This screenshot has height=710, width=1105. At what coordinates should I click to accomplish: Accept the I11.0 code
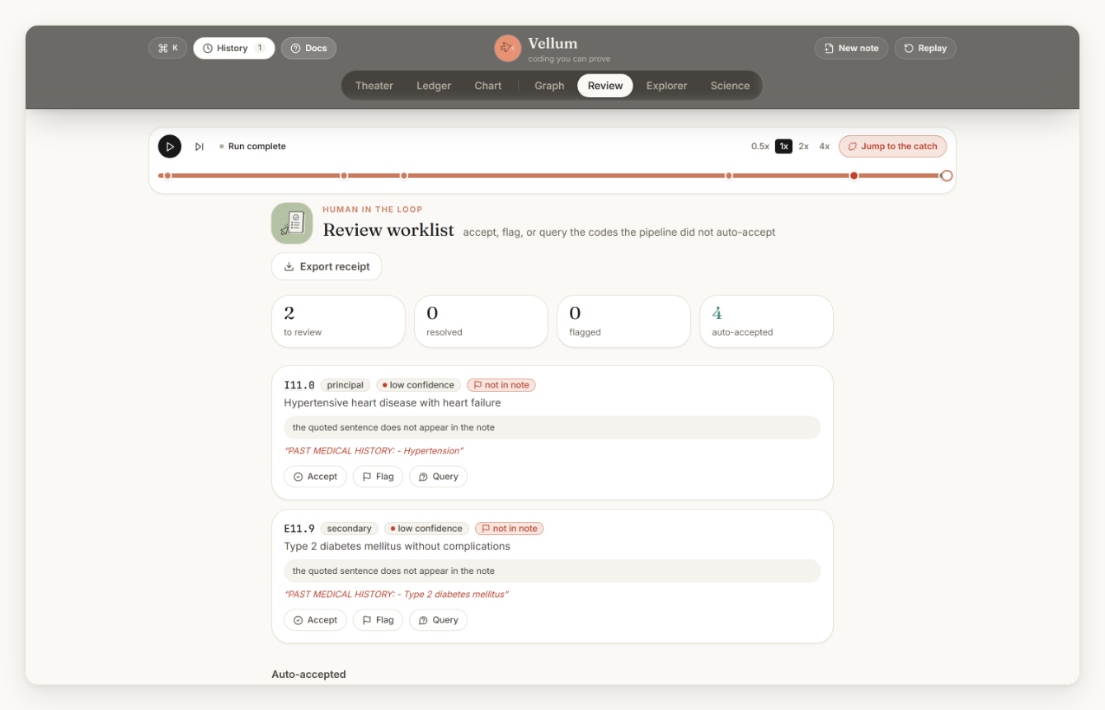(x=316, y=477)
